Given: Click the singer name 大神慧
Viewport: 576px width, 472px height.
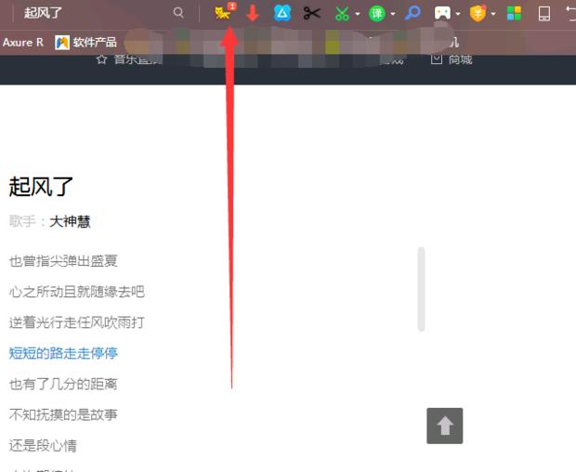Looking at the screenshot, I should (70, 221).
